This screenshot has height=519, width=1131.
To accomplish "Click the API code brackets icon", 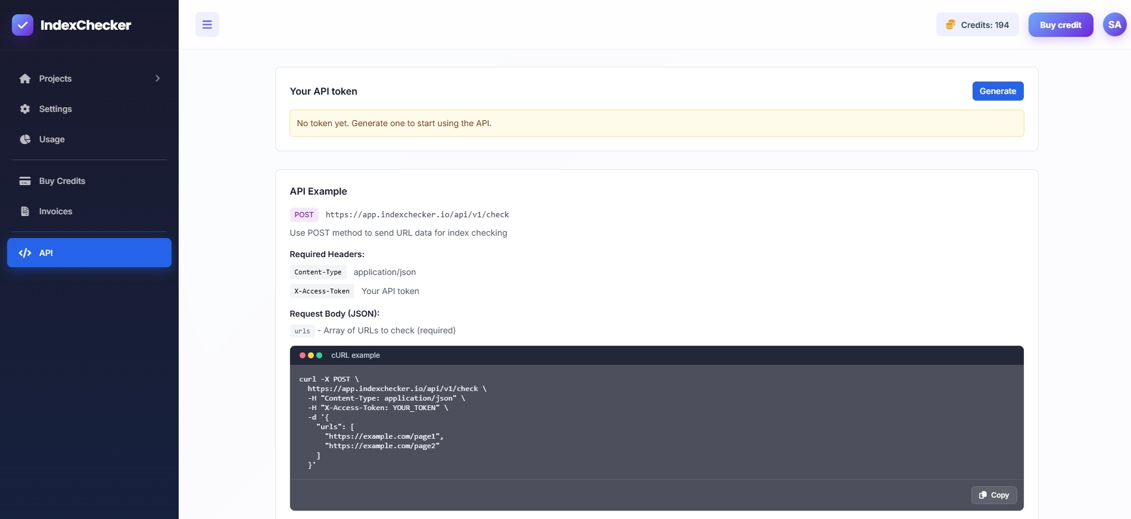I will tap(25, 253).
